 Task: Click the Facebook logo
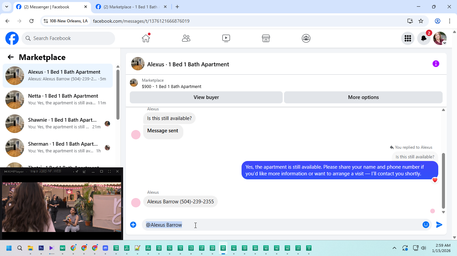[x=12, y=38]
